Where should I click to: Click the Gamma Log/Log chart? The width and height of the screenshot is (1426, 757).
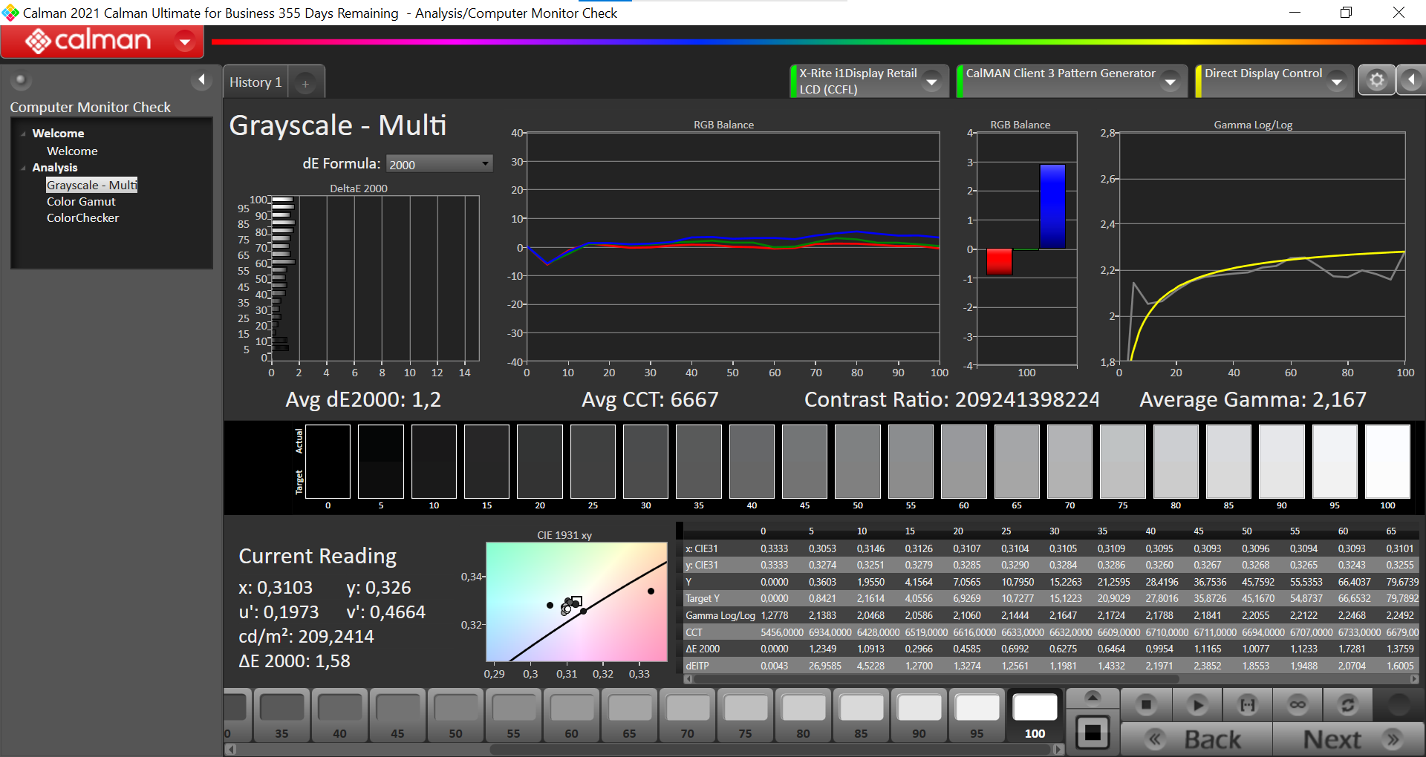1262,247
